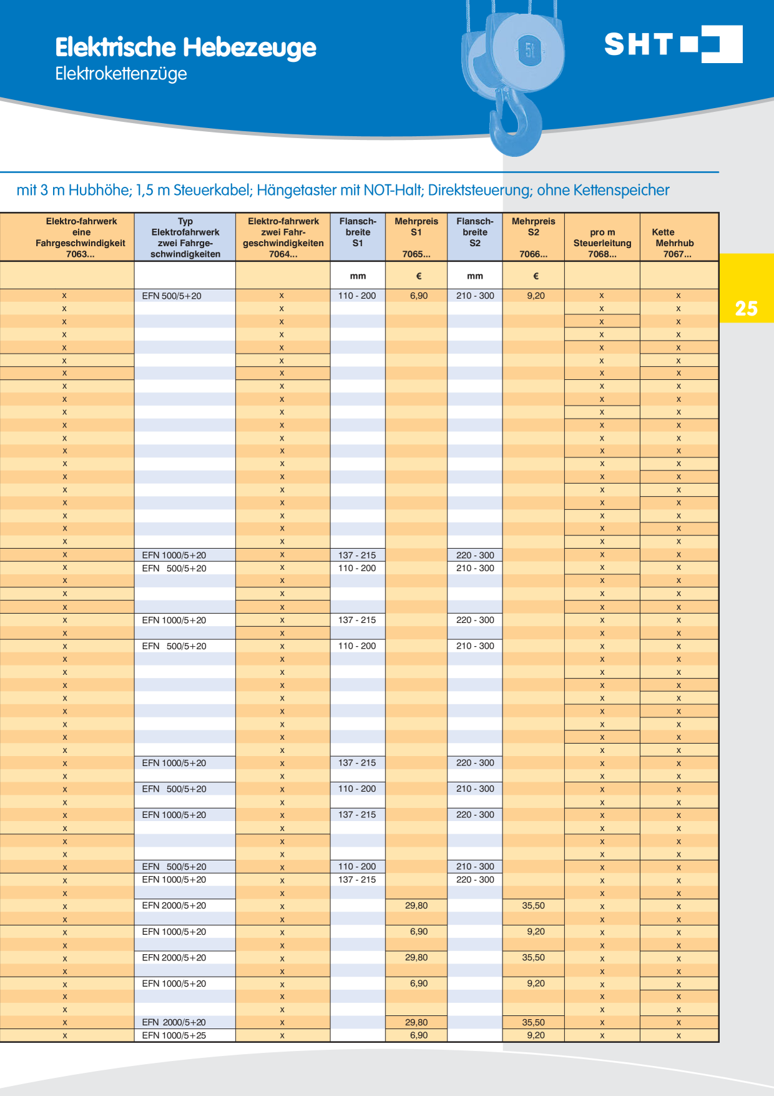The width and height of the screenshot is (774, 1096).
Task: Click the "Kette Mehrhub 7067..." column header
Action: pos(679,237)
